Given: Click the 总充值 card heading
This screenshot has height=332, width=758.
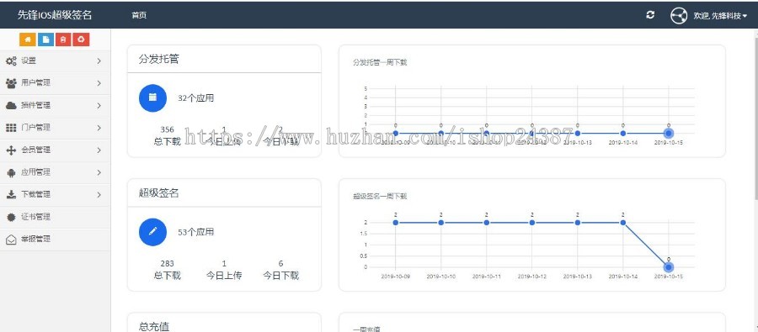Looking at the screenshot, I should click(x=154, y=327).
